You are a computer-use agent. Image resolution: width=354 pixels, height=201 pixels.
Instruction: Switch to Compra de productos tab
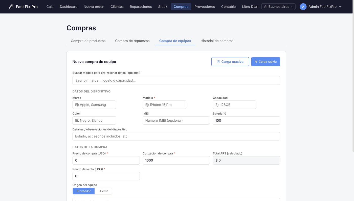88,41
